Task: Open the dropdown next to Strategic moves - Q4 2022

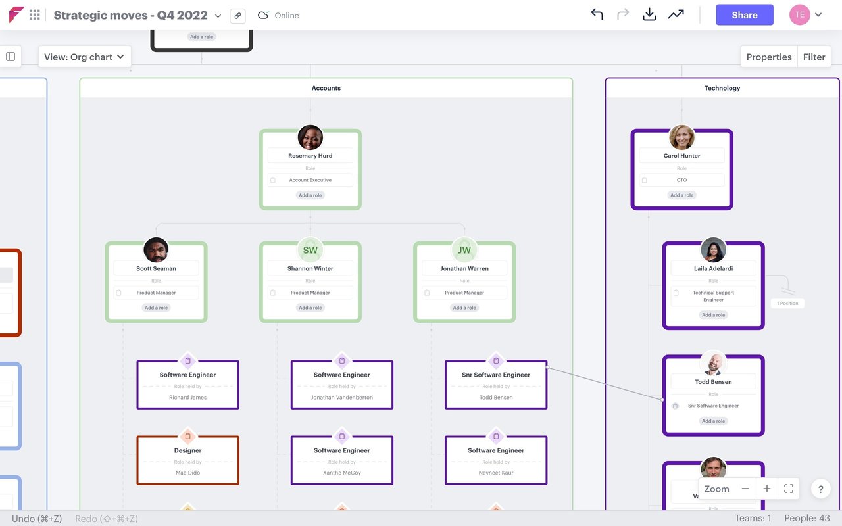Action: click(x=217, y=14)
